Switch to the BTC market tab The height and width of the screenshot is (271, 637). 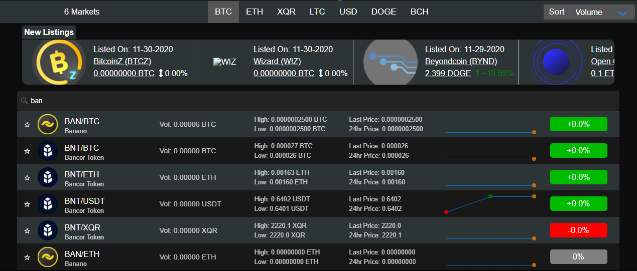223,12
